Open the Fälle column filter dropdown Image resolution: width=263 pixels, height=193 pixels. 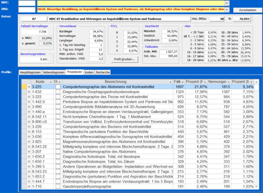click(x=183, y=82)
